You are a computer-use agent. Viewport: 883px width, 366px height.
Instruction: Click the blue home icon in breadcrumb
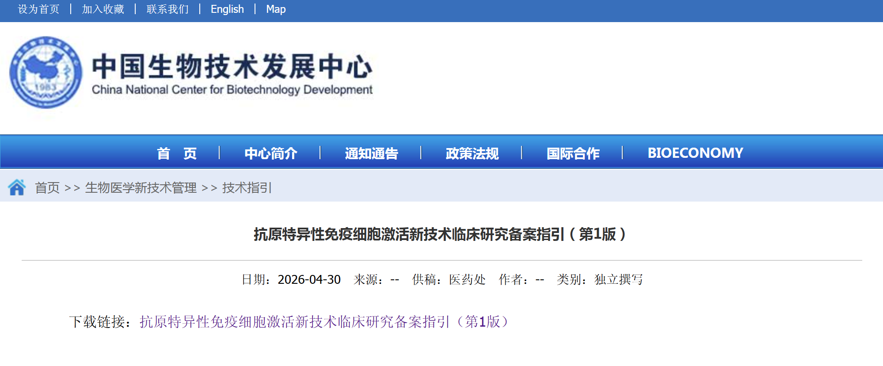(x=17, y=187)
